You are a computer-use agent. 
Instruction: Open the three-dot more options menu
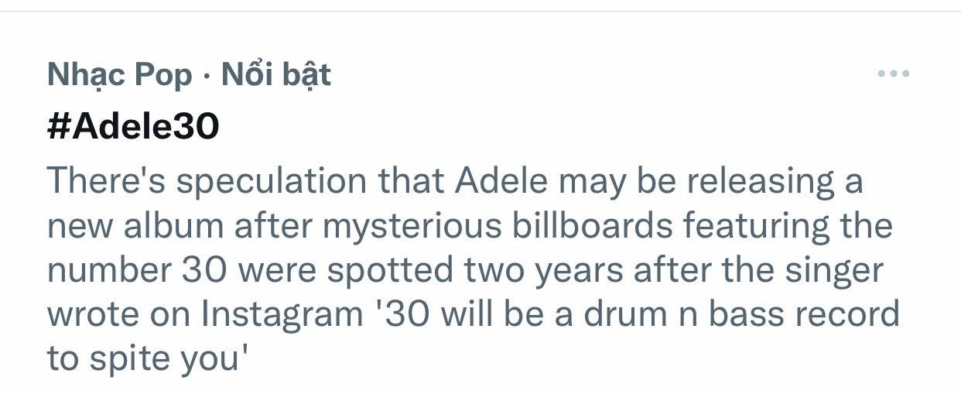pyautogui.click(x=894, y=74)
